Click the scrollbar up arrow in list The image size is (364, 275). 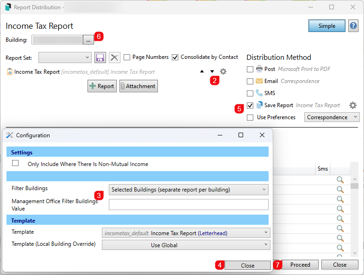pyautogui.click(x=354, y=179)
